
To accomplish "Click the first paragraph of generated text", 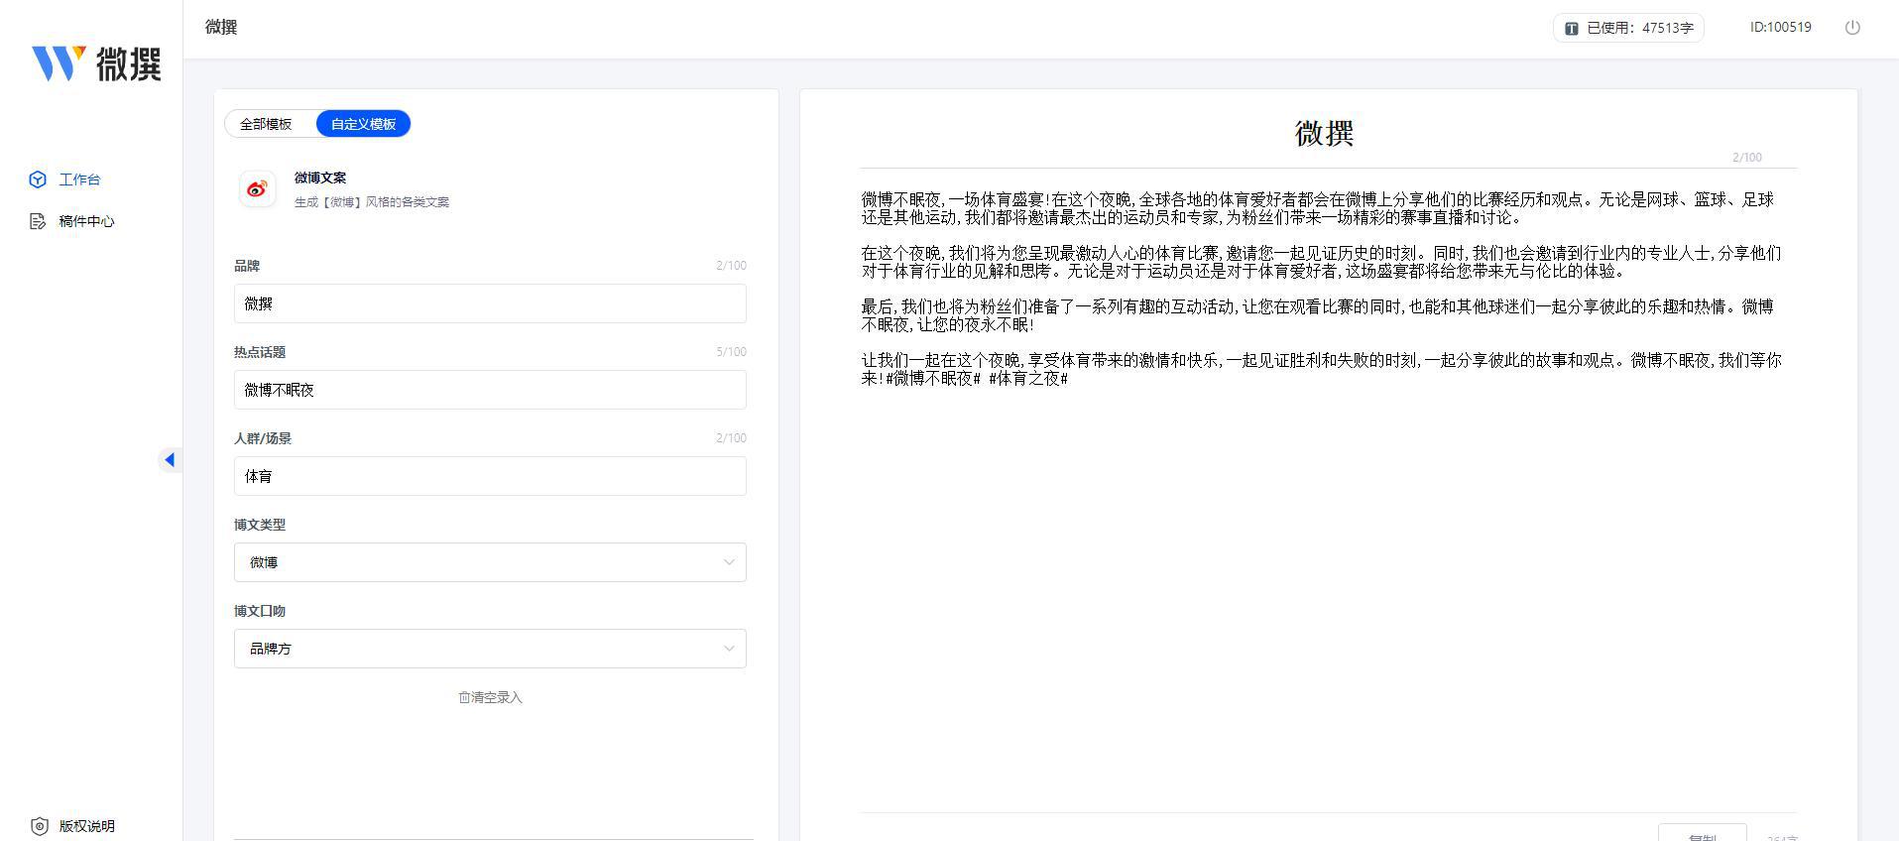I will (x=1318, y=208).
